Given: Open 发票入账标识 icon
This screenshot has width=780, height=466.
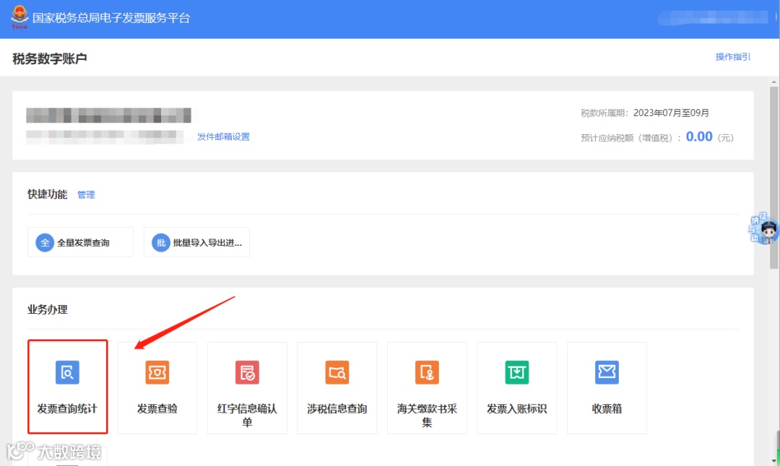Looking at the screenshot, I should (517, 372).
